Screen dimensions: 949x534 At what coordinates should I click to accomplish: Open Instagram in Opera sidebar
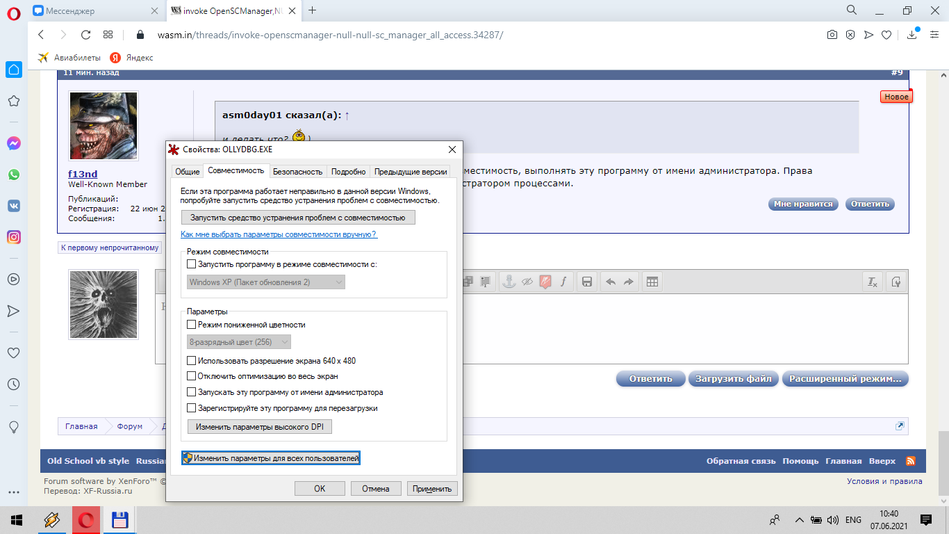click(x=13, y=237)
